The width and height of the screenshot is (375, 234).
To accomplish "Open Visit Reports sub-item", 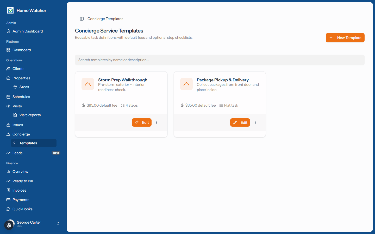I will 34,115.
